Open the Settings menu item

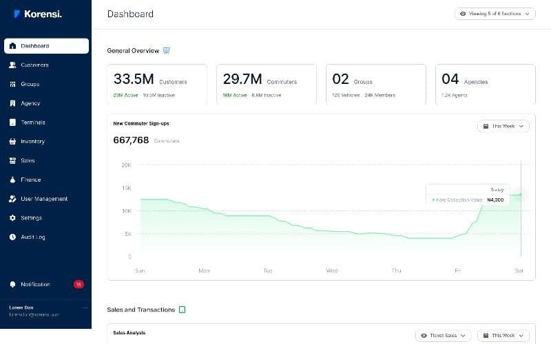tap(46, 217)
